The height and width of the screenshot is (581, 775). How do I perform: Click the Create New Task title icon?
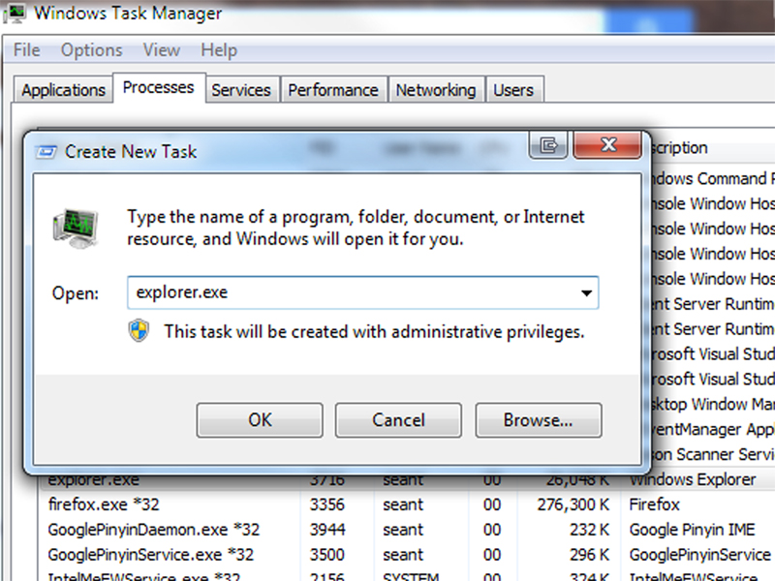pyautogui.click(x=46, y=152)
